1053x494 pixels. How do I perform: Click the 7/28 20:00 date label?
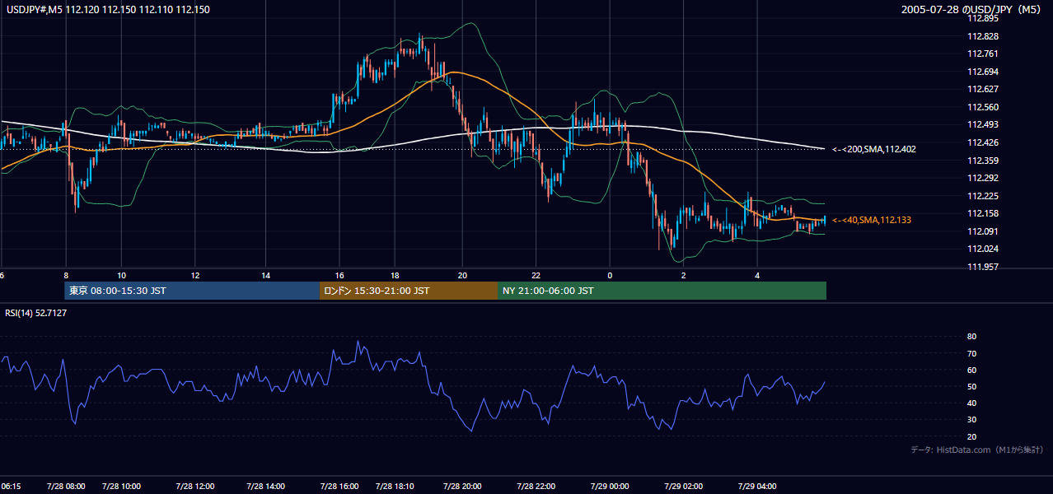(462, 486)
